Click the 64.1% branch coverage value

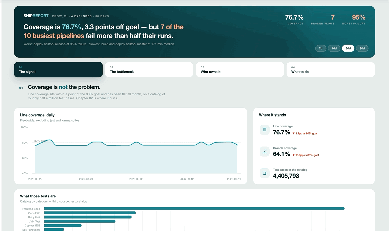(x=282, y=154)
